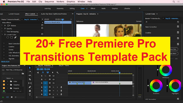183x103 pixels.
Task: Select free draw bezier mask pen
Action: pyautogui.click(x=15, y=37)
